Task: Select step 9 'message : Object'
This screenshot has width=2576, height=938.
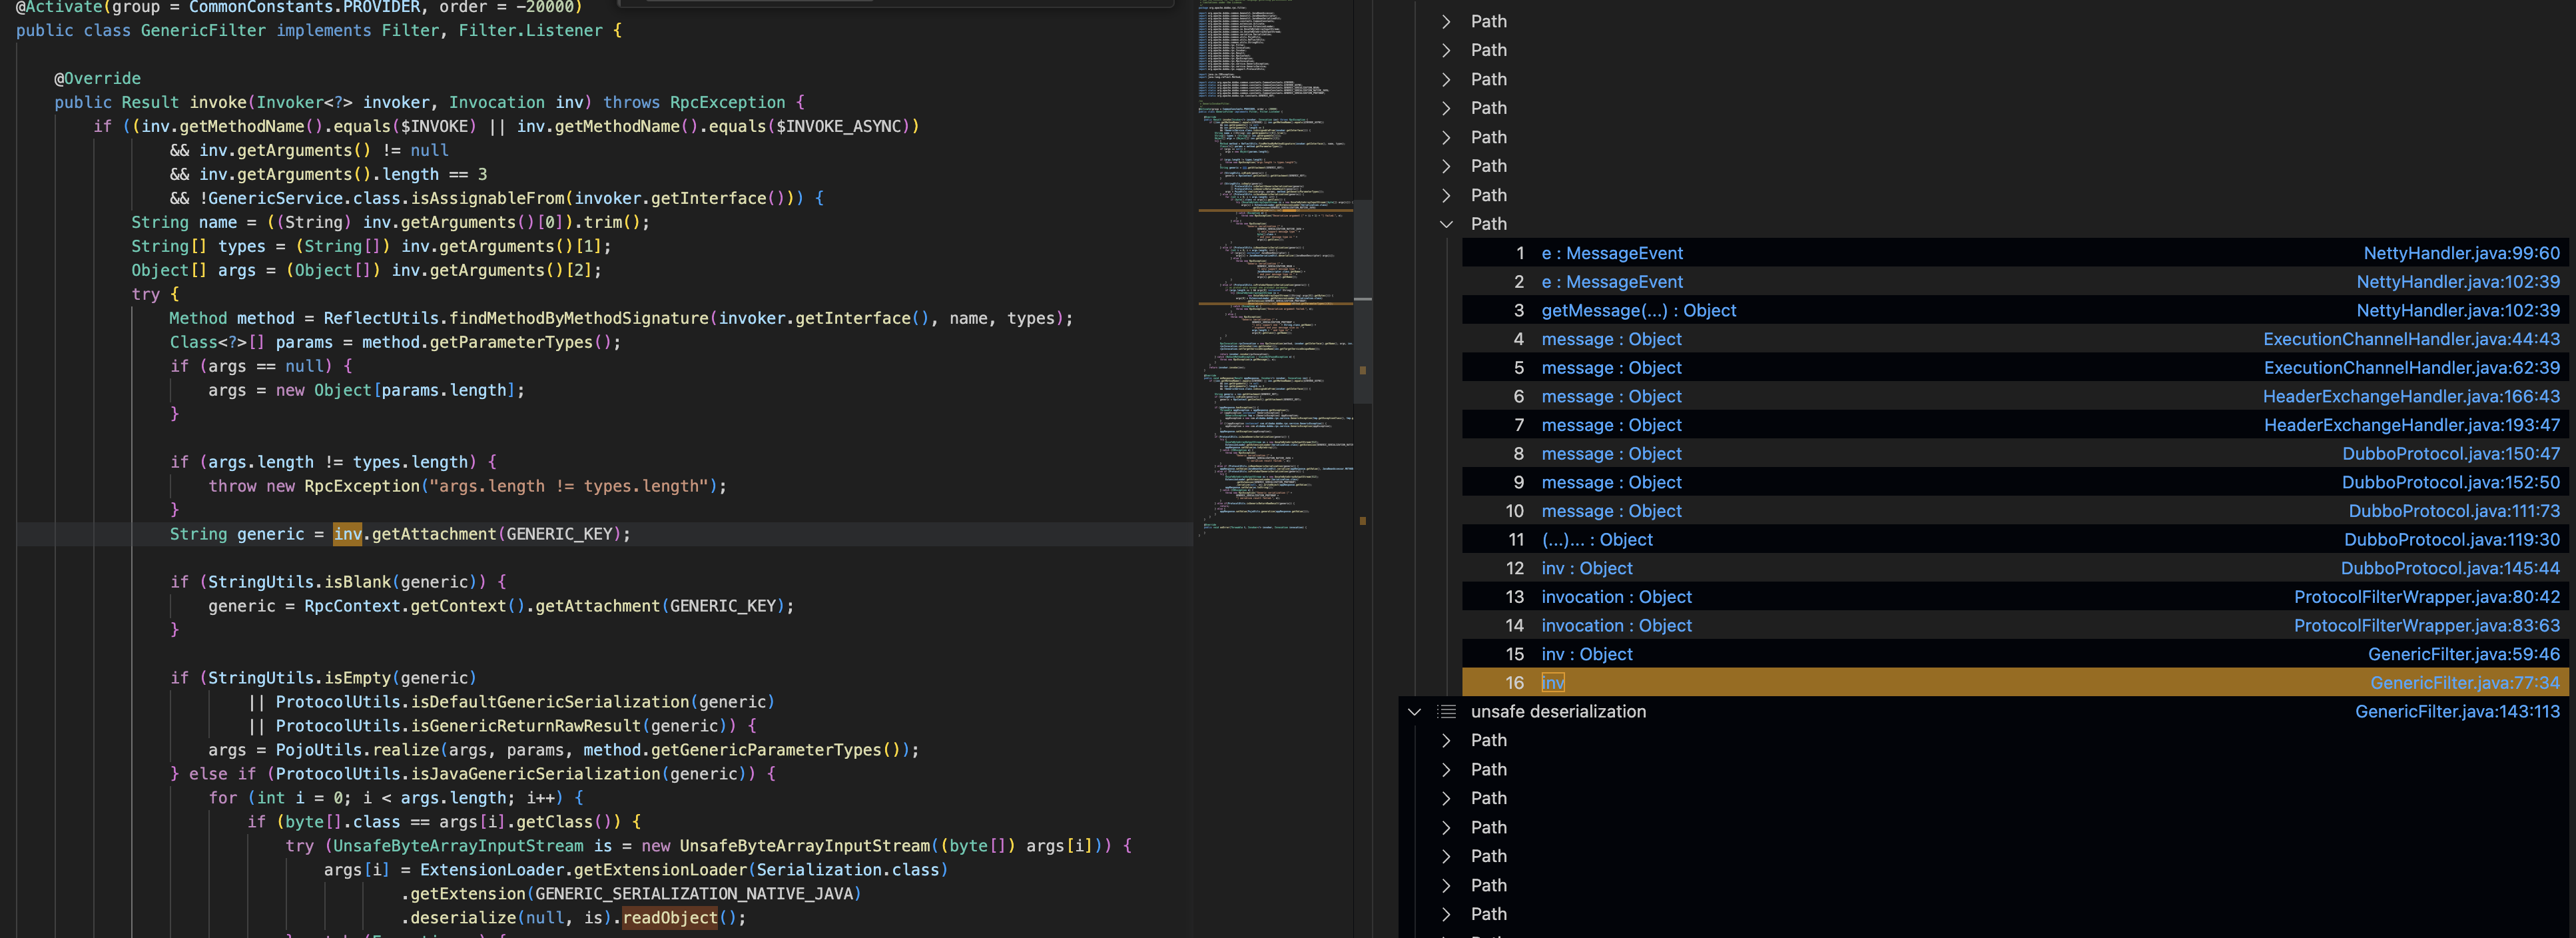Action: (1611, 483)
